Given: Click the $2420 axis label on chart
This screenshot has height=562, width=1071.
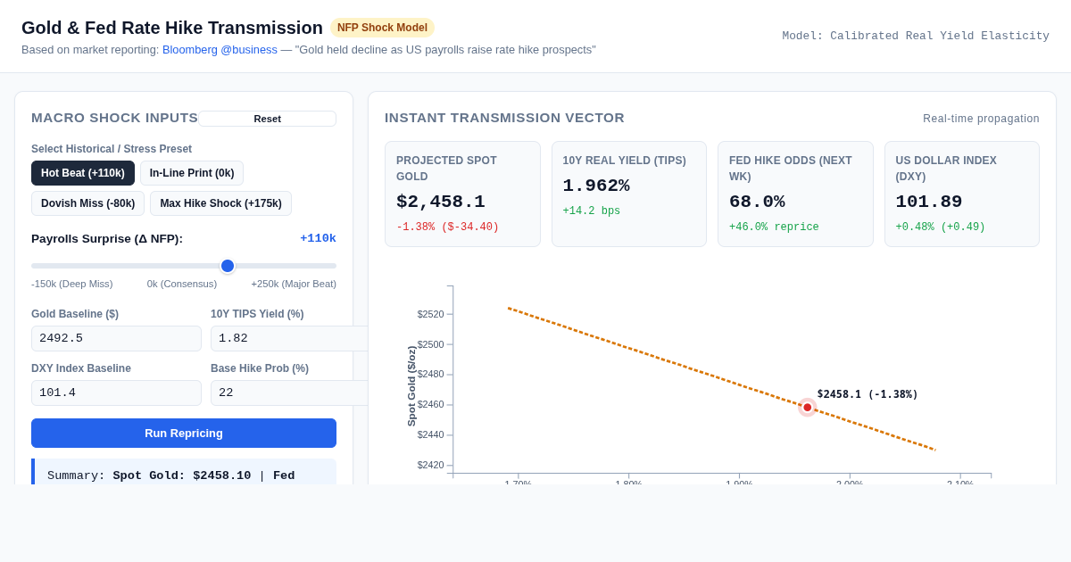Looking at the screenshot, I should tap(430, 465).
